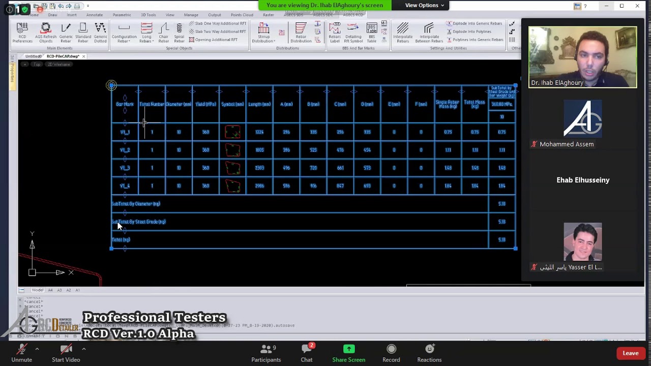Click the VL_4 bar mark cell
The image size is (651, 366).
coord(125,186)
